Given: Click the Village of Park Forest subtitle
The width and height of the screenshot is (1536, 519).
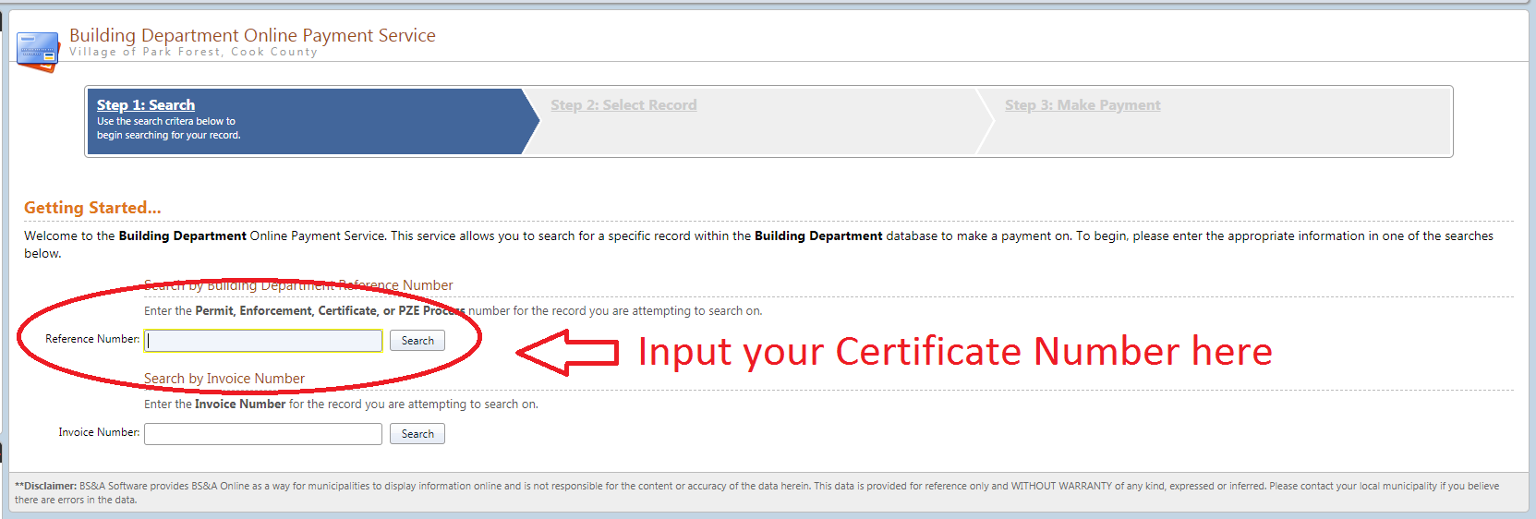Looking at the screenshot, I should click(193, 53).
